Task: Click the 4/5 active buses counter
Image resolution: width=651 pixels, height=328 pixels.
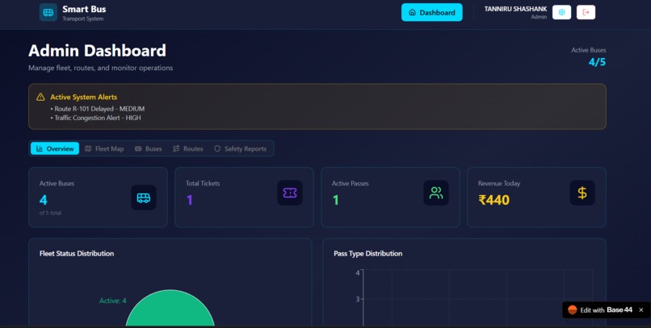Action: pyautogui.click(x=597, y=62)
